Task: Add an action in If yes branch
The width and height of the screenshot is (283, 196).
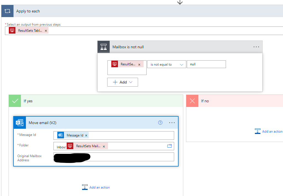Action: [96, 187]
